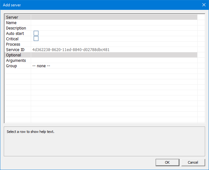This screenshot has height=170, width=209.
Task: Select the Critical row label
Action: [12, 39]
